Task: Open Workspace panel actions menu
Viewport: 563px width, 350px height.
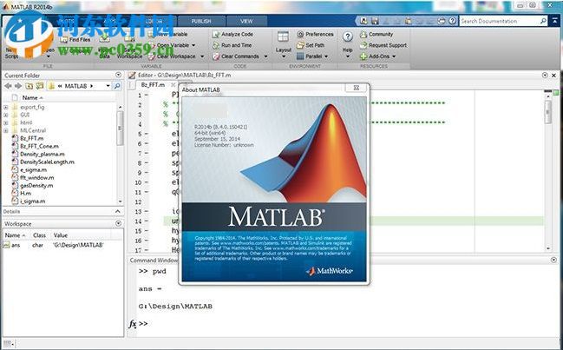Action: click(118, 223)
